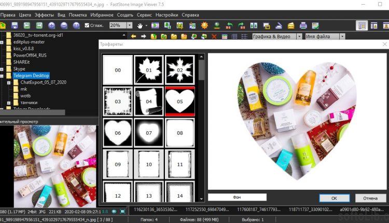Select the wotb folder in the tree
The width and height of the screenshot is (389, 223).
click(x=25, y=96)
